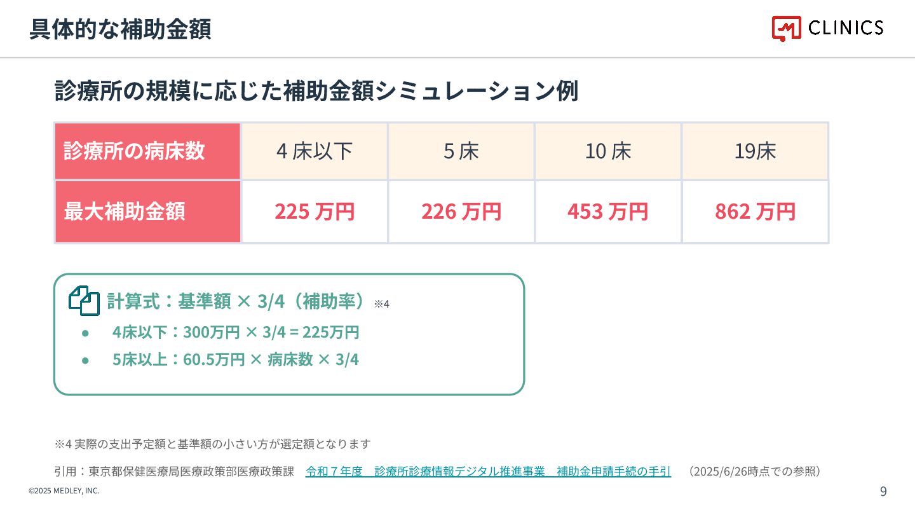This screenshot has height=515, width=915.
Task: Select the 225万円 amount cell
Action: (315, 212)
